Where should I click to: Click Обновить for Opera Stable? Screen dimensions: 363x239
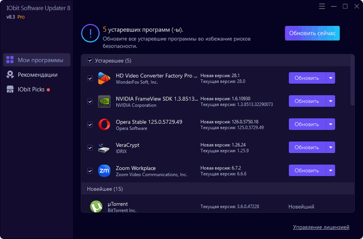307,124
